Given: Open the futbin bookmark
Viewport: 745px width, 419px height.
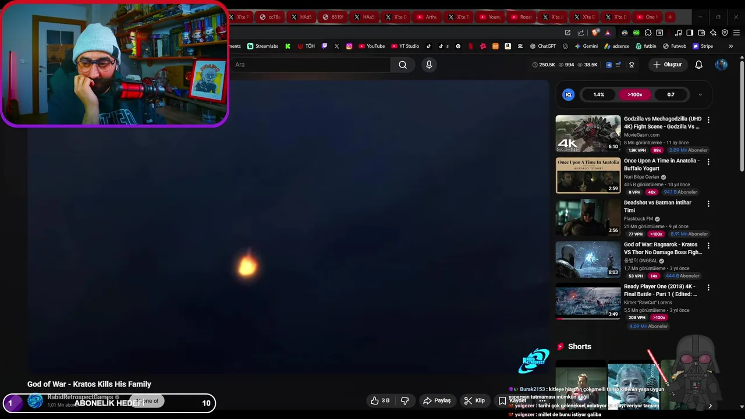Looking at the screenshot, I should tap(646, 46).
